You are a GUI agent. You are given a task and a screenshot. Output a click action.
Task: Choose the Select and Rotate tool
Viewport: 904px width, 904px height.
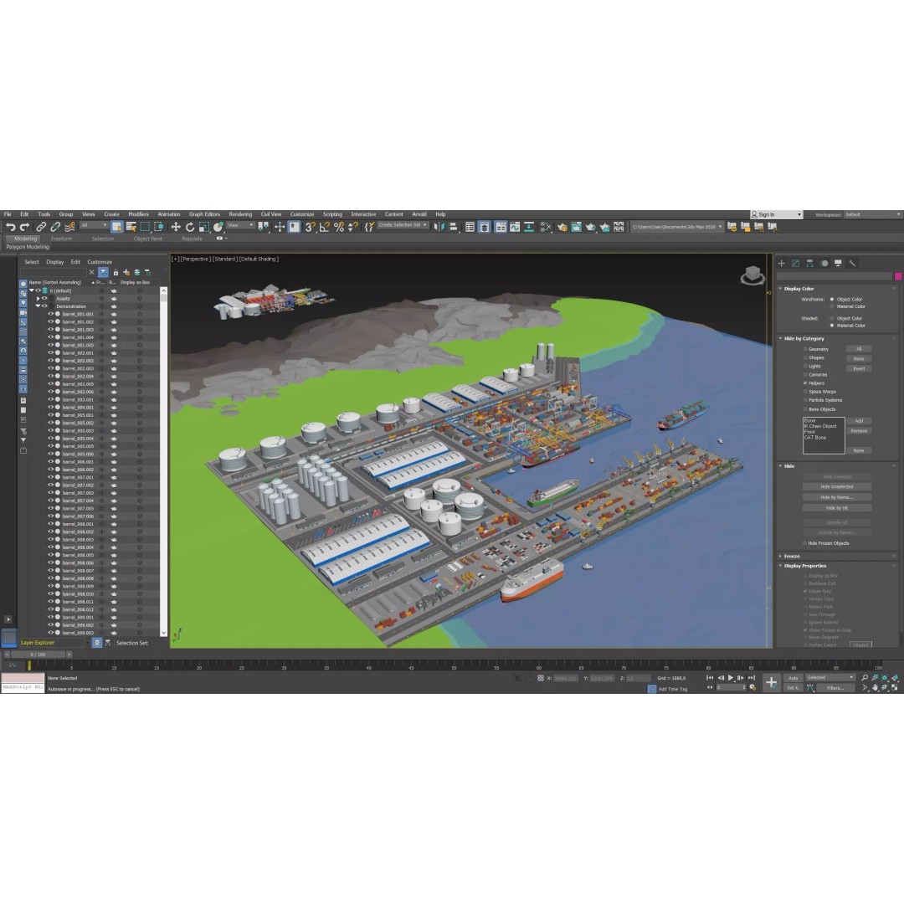(x=190, y=227)
